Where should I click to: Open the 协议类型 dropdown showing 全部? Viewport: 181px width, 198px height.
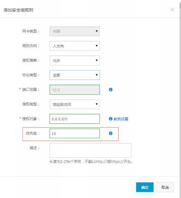[75, 75]
